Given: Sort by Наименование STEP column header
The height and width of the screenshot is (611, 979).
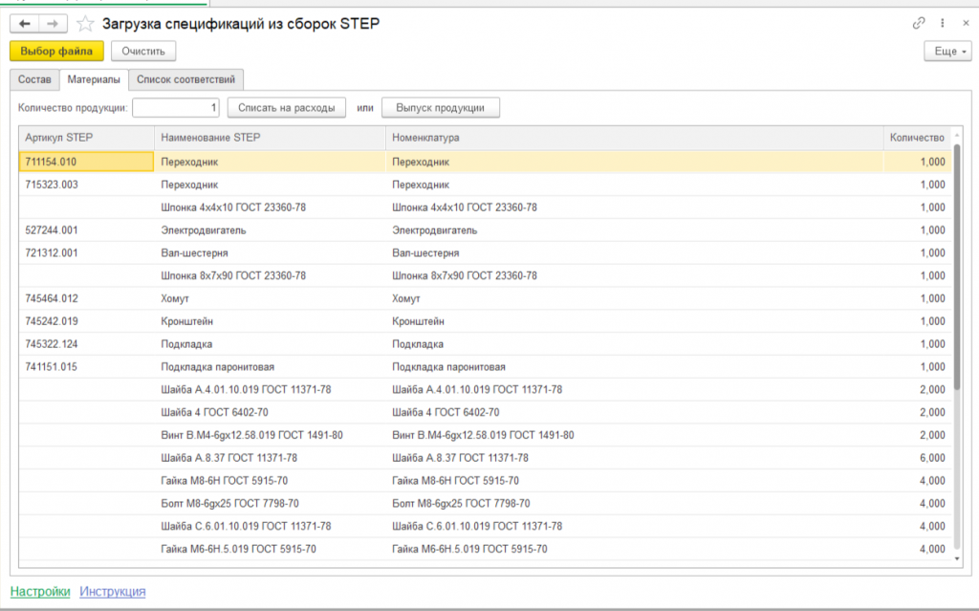Looking at the screenshot, I should [270, 138].
